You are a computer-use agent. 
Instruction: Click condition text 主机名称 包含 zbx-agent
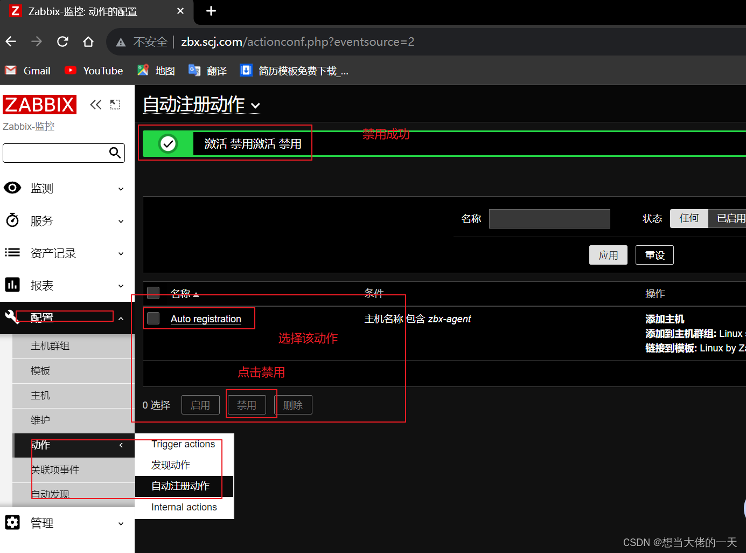(x=417, y=319)
